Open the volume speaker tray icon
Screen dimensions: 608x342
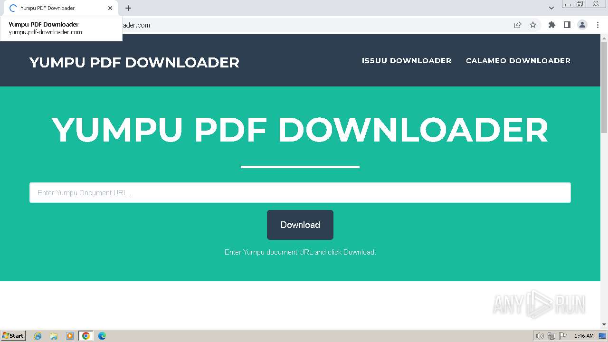(x=540, y=336)
